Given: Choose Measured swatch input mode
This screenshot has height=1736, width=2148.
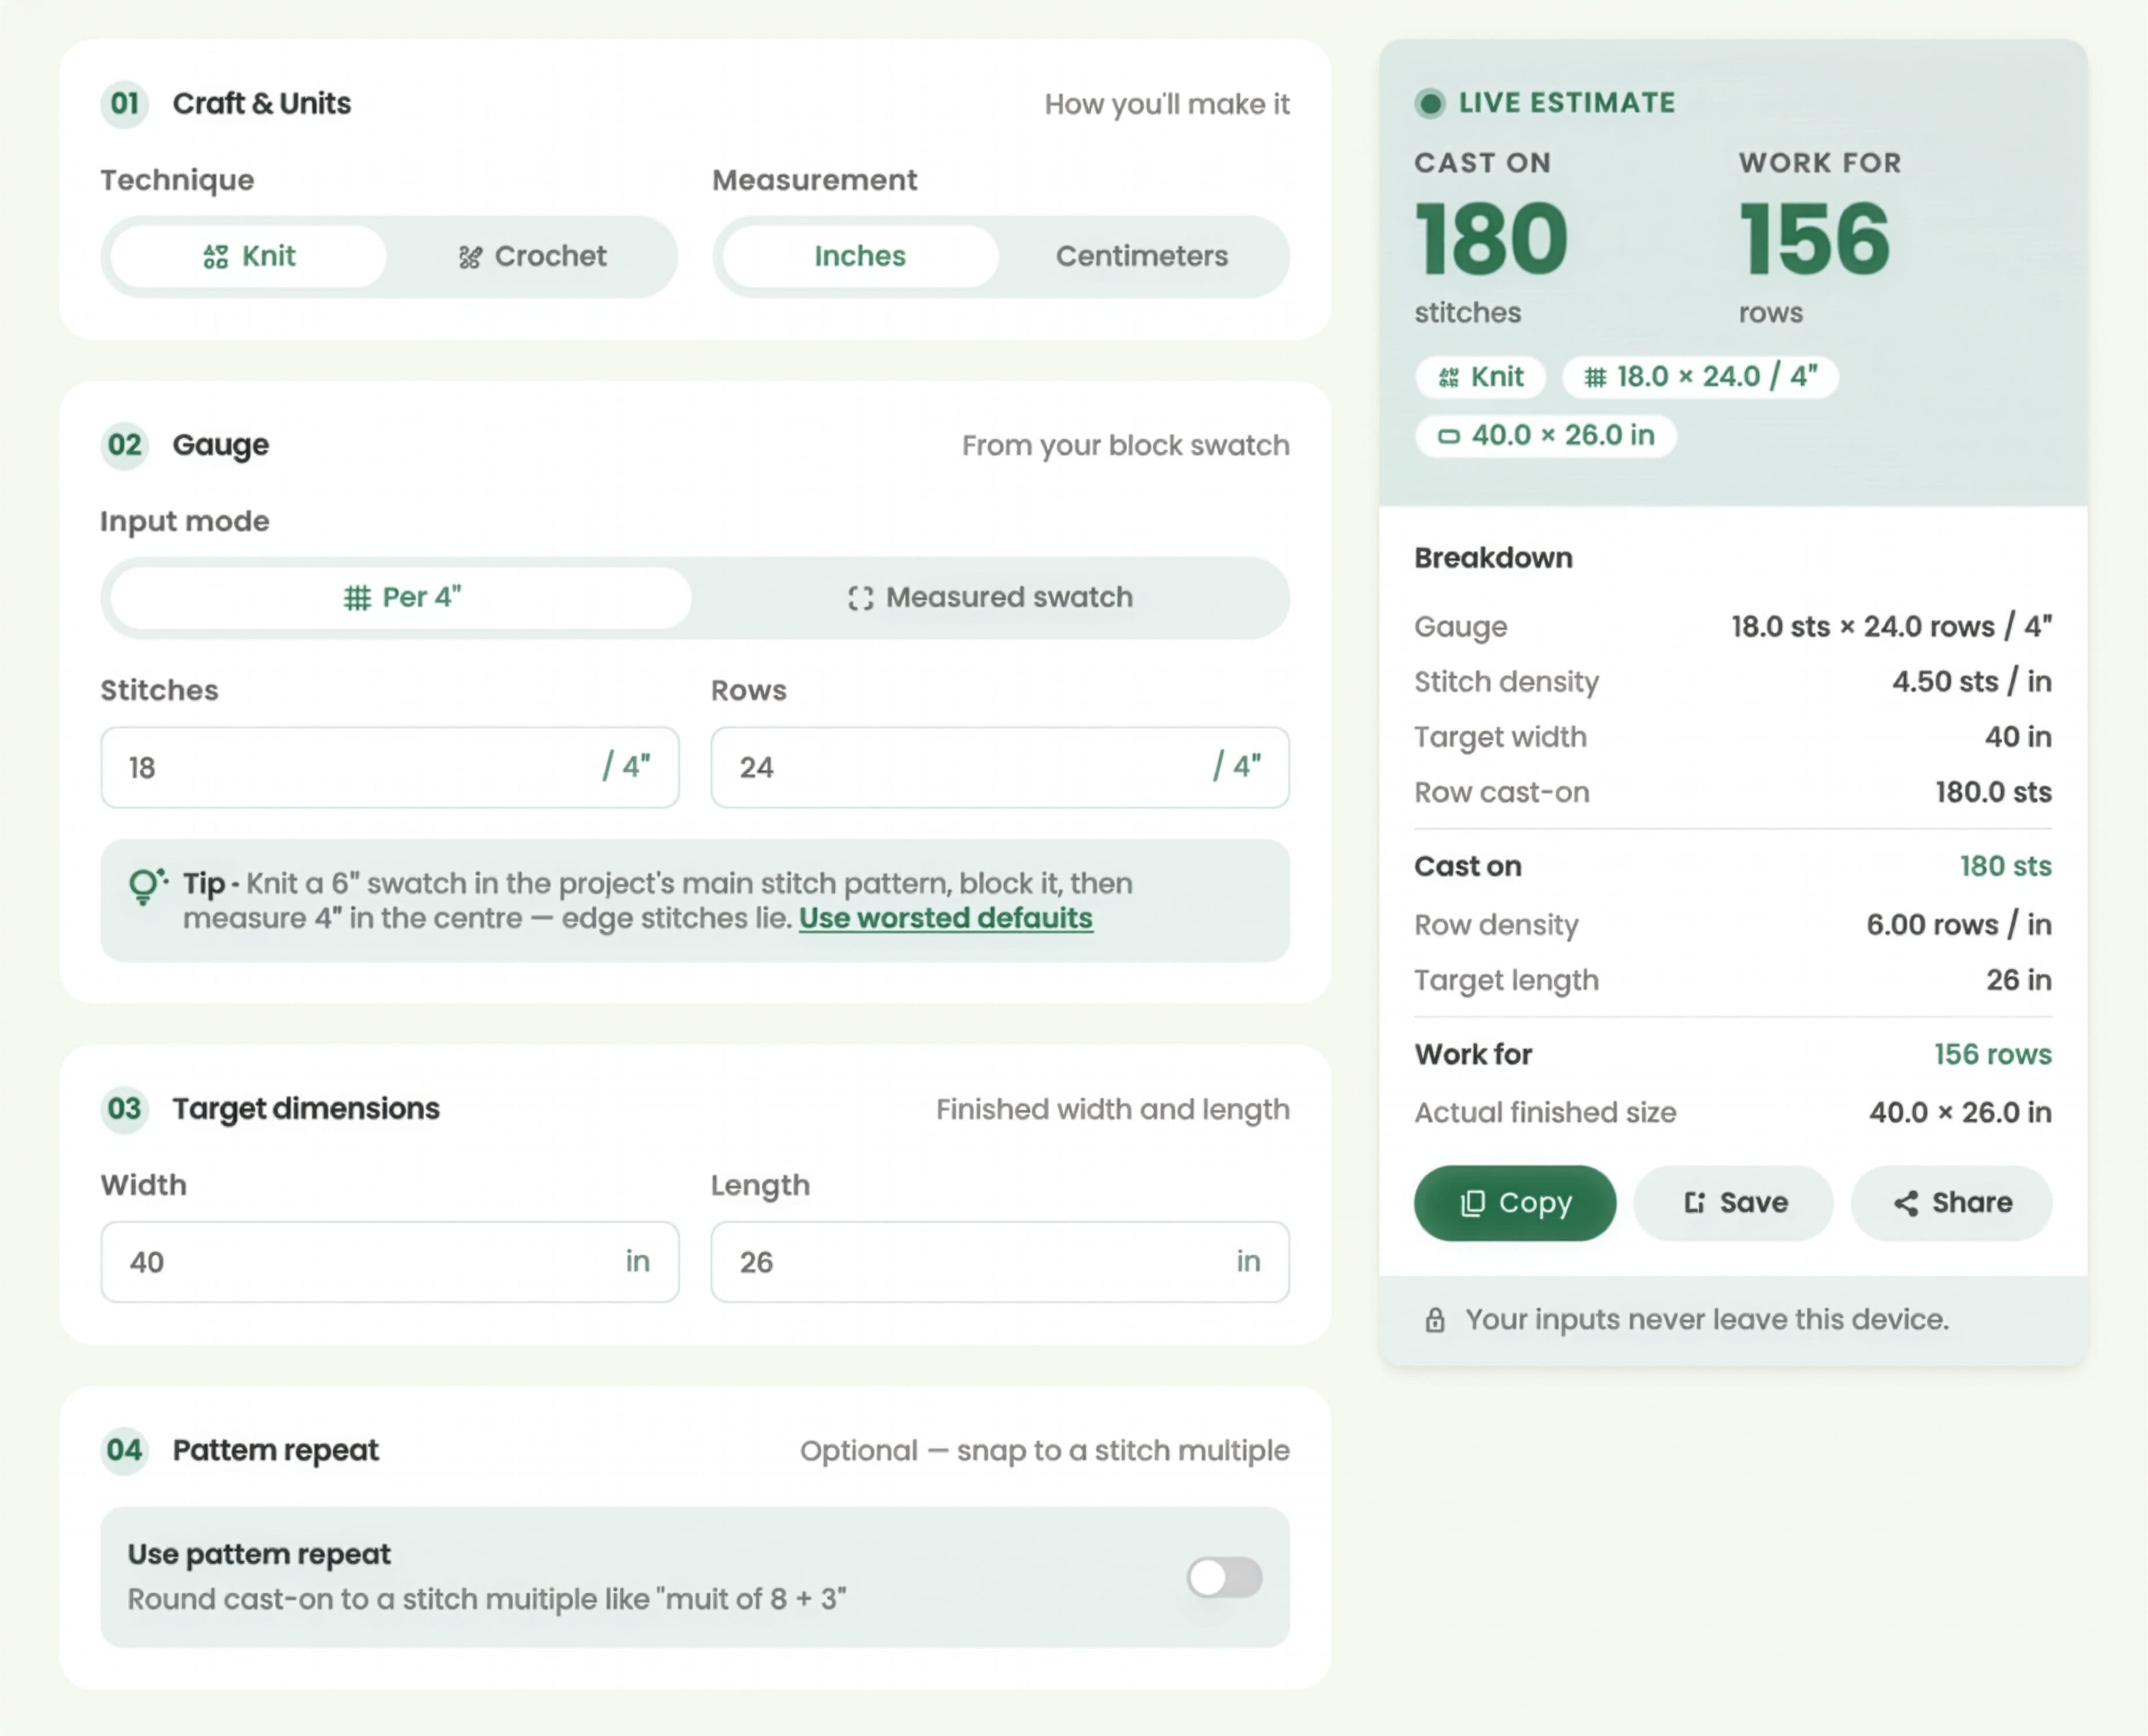Looking at the screenshot, I should (990, 597).
